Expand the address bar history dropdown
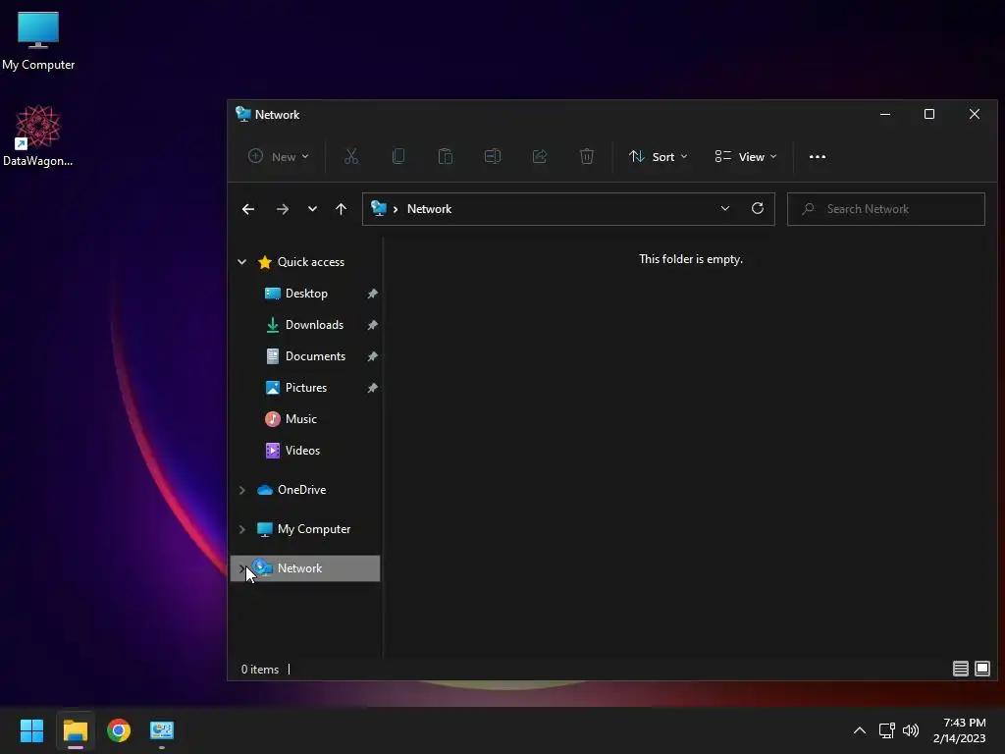This screenshot has height=754, width=1005. coord(725,208)
